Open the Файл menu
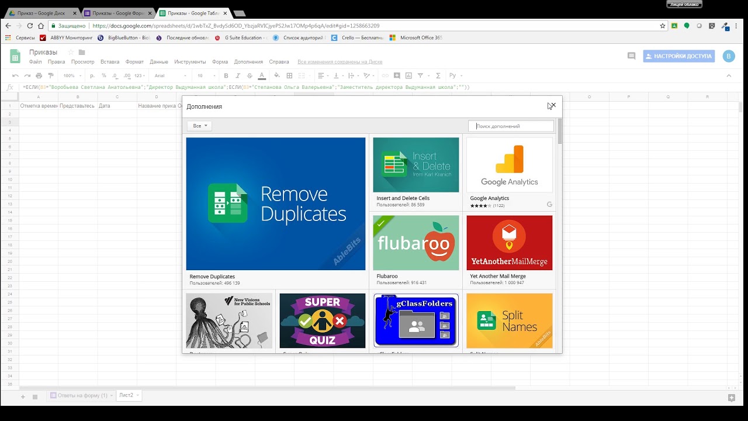Viewport: 748px width, 421px height. coord(35,61)
